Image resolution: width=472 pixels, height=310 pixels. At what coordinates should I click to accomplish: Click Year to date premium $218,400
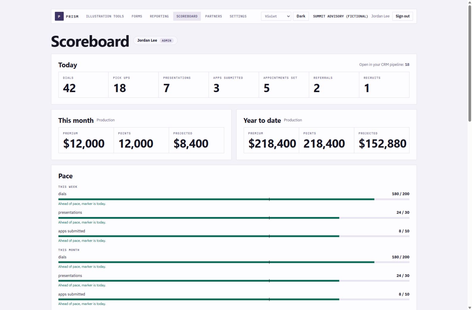[x=271, y=140]
